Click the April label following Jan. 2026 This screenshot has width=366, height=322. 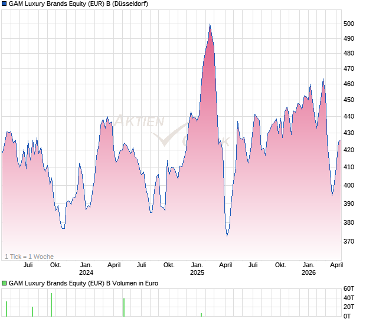click(x=335, y=265)
